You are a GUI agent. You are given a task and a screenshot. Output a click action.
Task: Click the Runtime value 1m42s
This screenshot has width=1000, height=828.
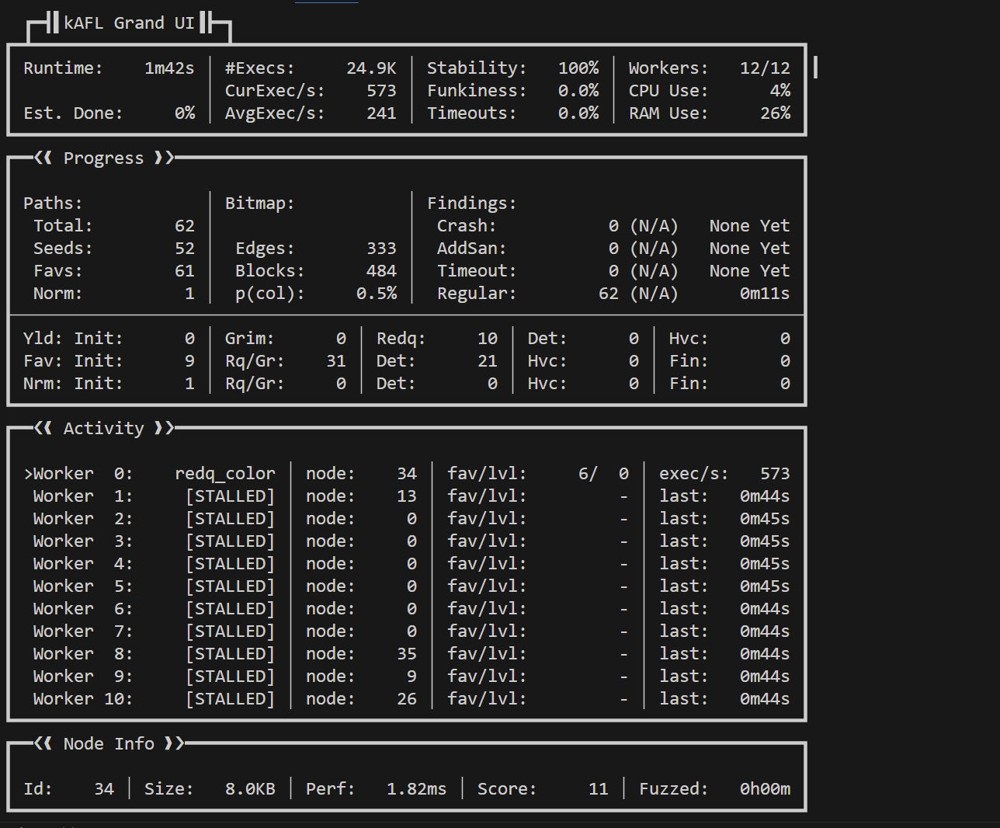point(169,68)
